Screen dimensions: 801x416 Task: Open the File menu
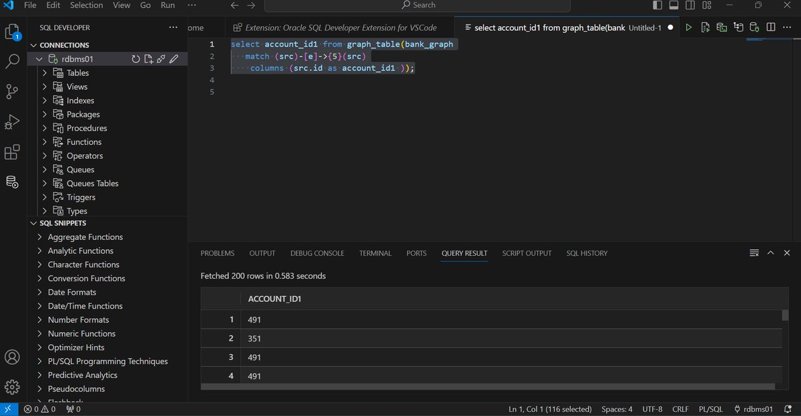[30, 5]
